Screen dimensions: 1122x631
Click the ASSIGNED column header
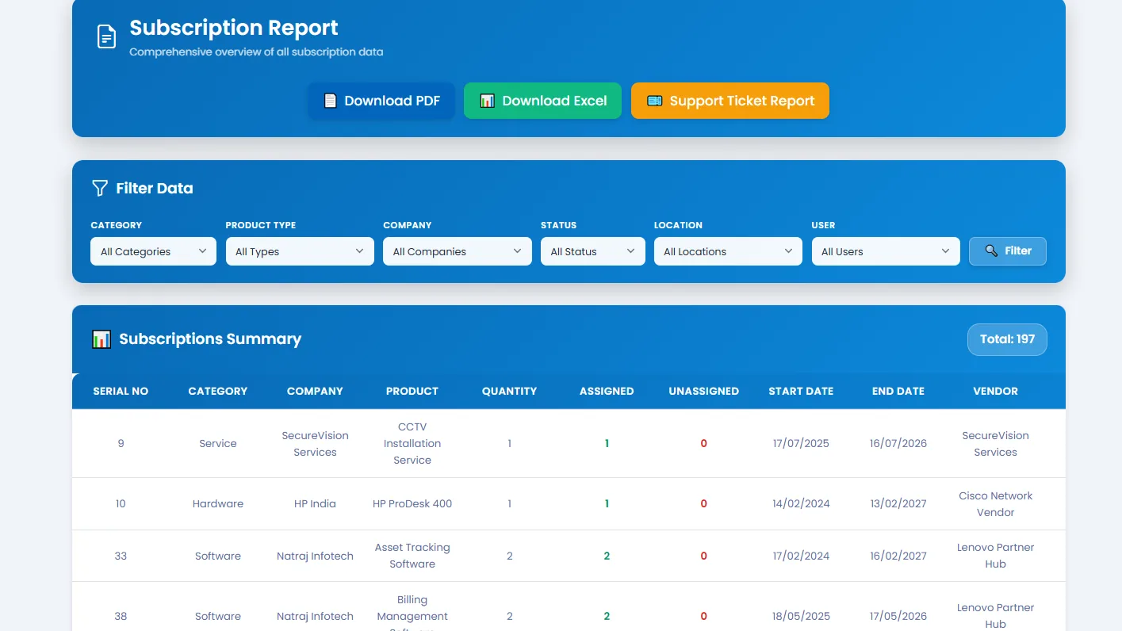pos(607,391)
